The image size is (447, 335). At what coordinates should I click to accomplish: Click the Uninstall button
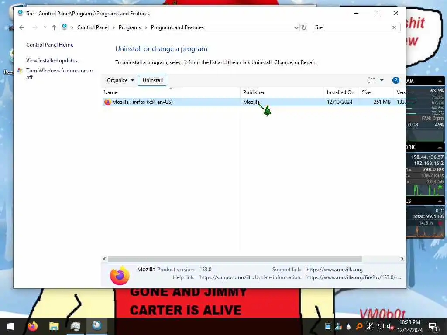click(152, 80)
